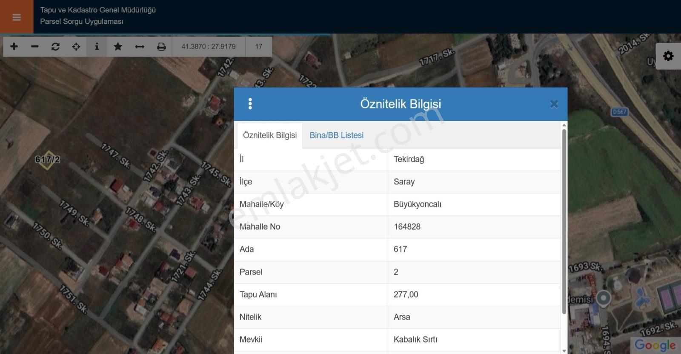This screenshot has width=681, height=354.
Task: Select the Mahalle No value 164828
Action: click(474, 227)
